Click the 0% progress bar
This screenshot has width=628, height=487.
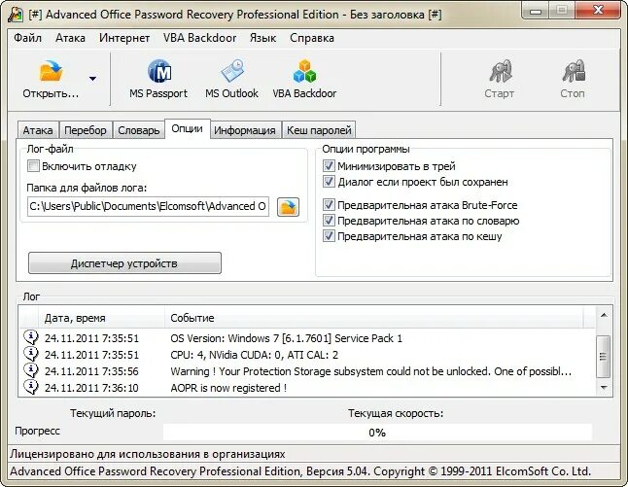pyautogui.click(x=377, y=433)
